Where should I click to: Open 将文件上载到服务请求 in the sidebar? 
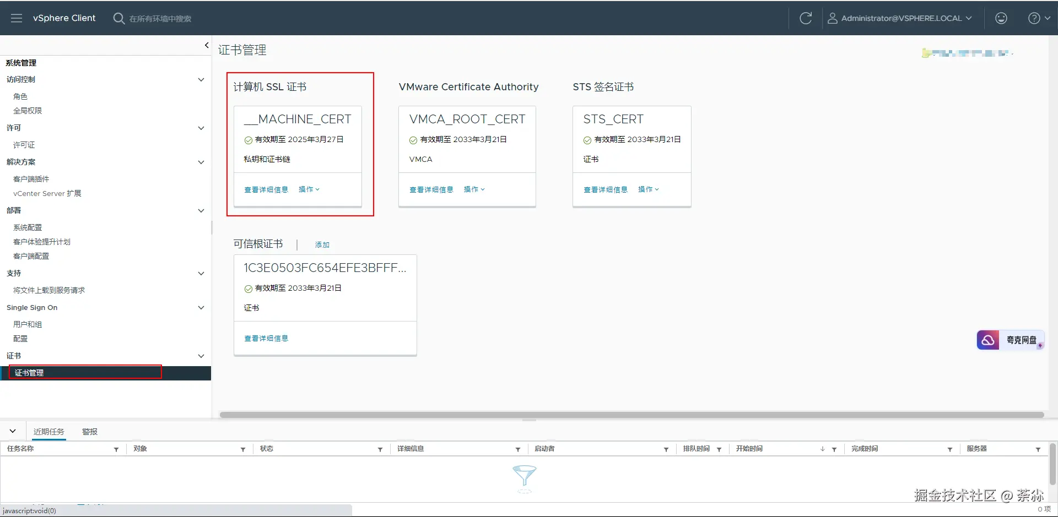[x=49, y=290]
